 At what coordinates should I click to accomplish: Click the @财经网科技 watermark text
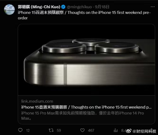(144, 131)
